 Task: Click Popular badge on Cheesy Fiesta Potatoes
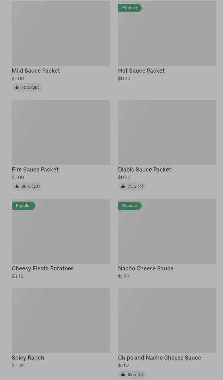(23, 206)
